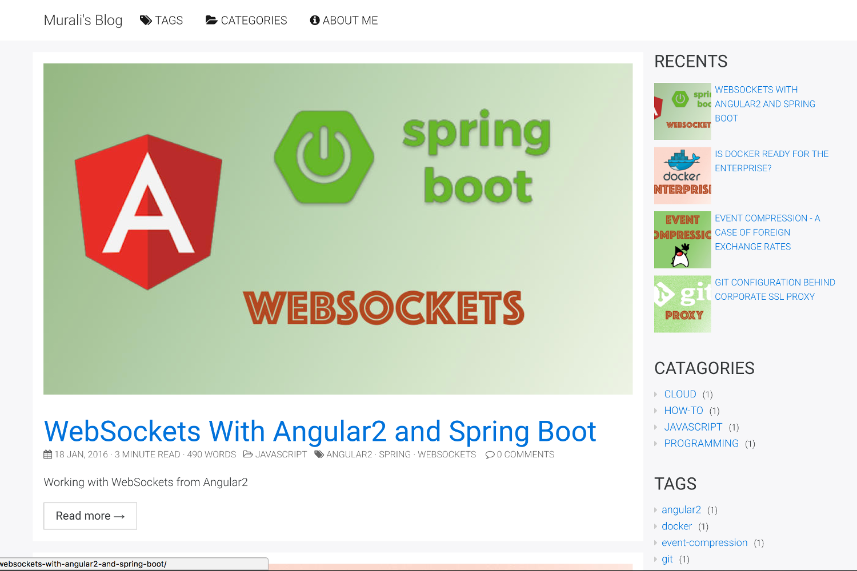Click the comment bubble icon
Screen dimensions: 857x571
coord(490,455)
